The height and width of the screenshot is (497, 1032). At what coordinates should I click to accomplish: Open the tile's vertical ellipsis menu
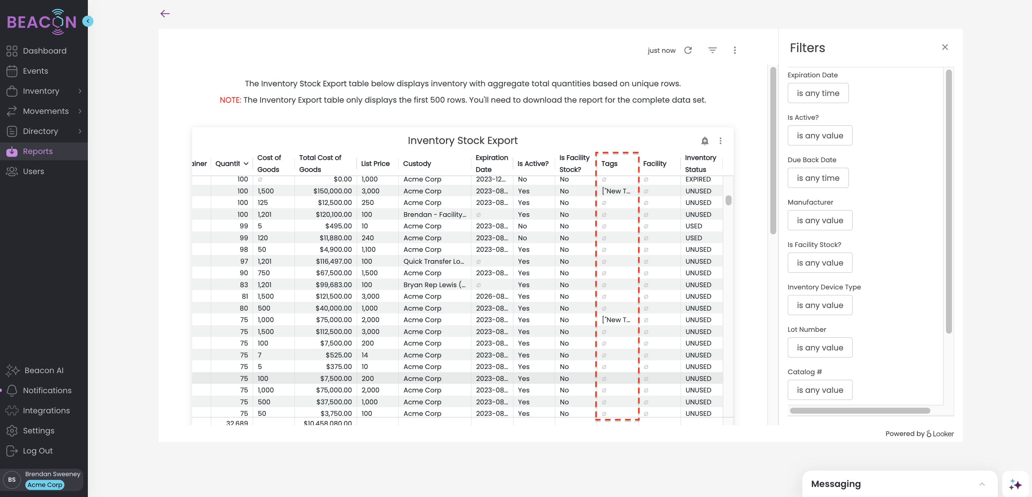coord(720,141)
